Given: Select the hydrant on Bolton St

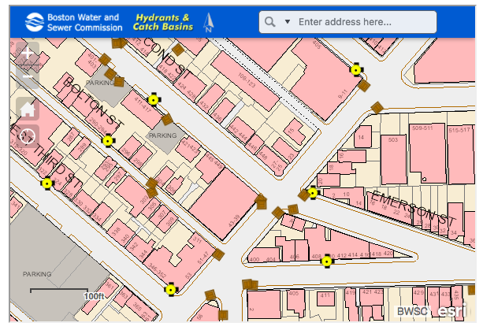Looking at the screenshot, I should [108, 141].
